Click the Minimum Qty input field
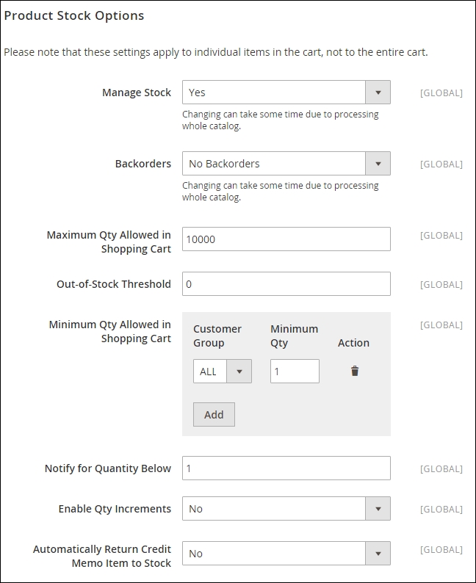 pyautogui.click(x=295, y=372)
